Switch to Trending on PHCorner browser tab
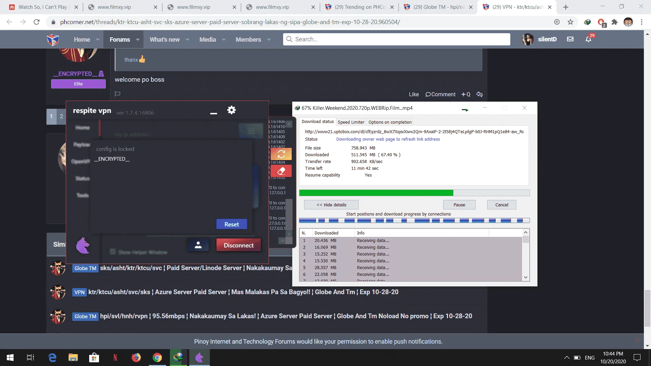Image resolution: width=651 pixels, height=366 pixels. 360,7
